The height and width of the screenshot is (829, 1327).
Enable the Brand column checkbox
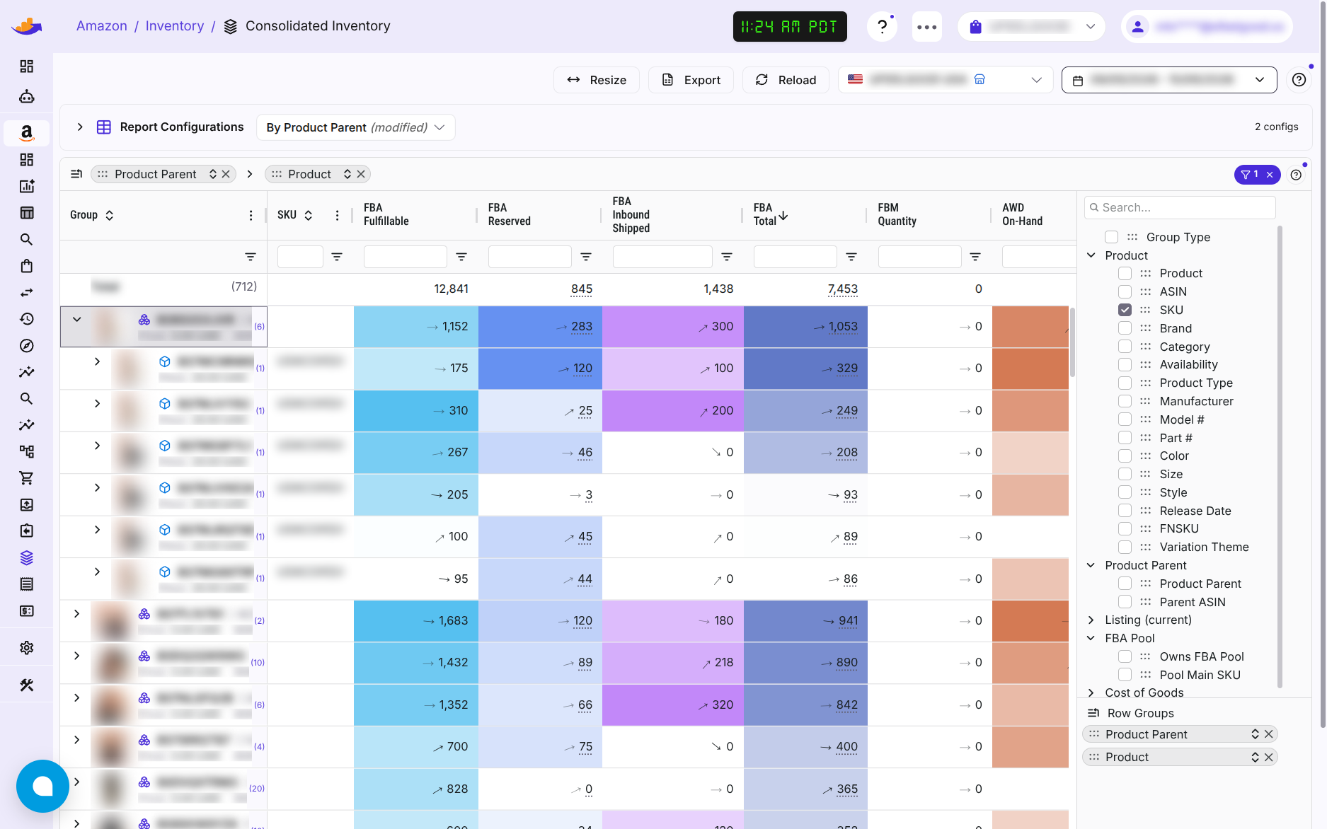(1125, 328)
